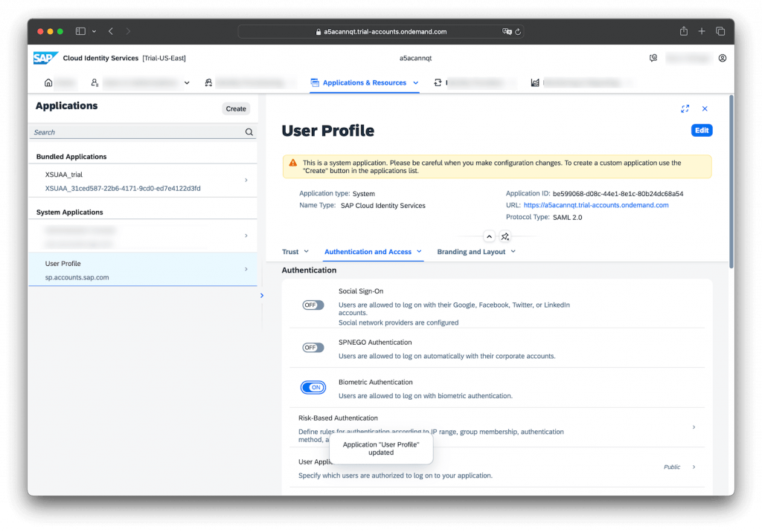The width and height of the screenshot is (762, 532).
Task: Click 'Bundled Applications' heading
Action: pos(71,157)
